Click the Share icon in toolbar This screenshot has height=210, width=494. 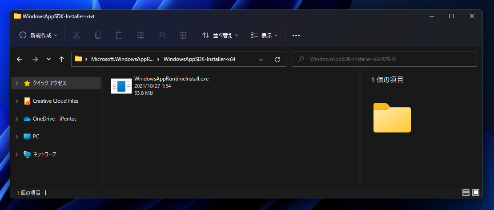pyautogui.click(x=161, y=35)
